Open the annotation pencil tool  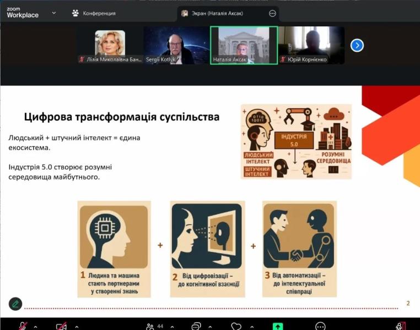pyautogui.click(x=15, y=303)
